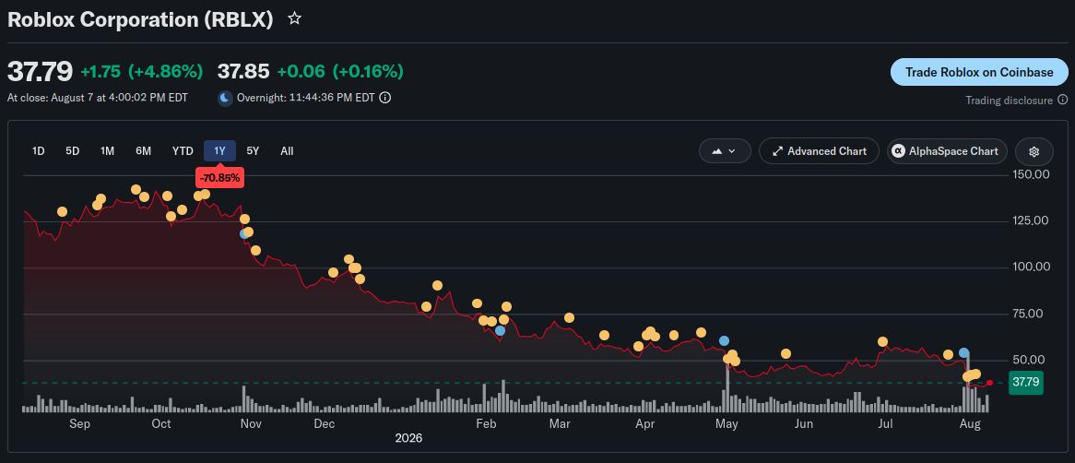Screen dimensions: 1075x463
Task: Click the -70.85% performance badge
Action: (219, 178)
